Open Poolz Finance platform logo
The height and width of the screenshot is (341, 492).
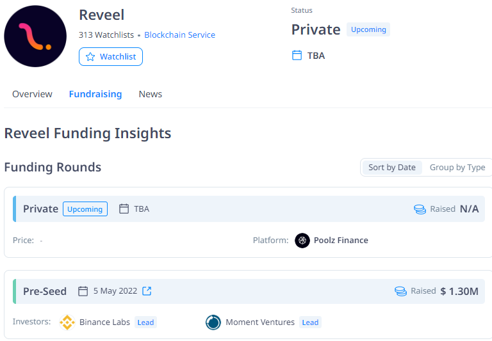click(302, 241)
